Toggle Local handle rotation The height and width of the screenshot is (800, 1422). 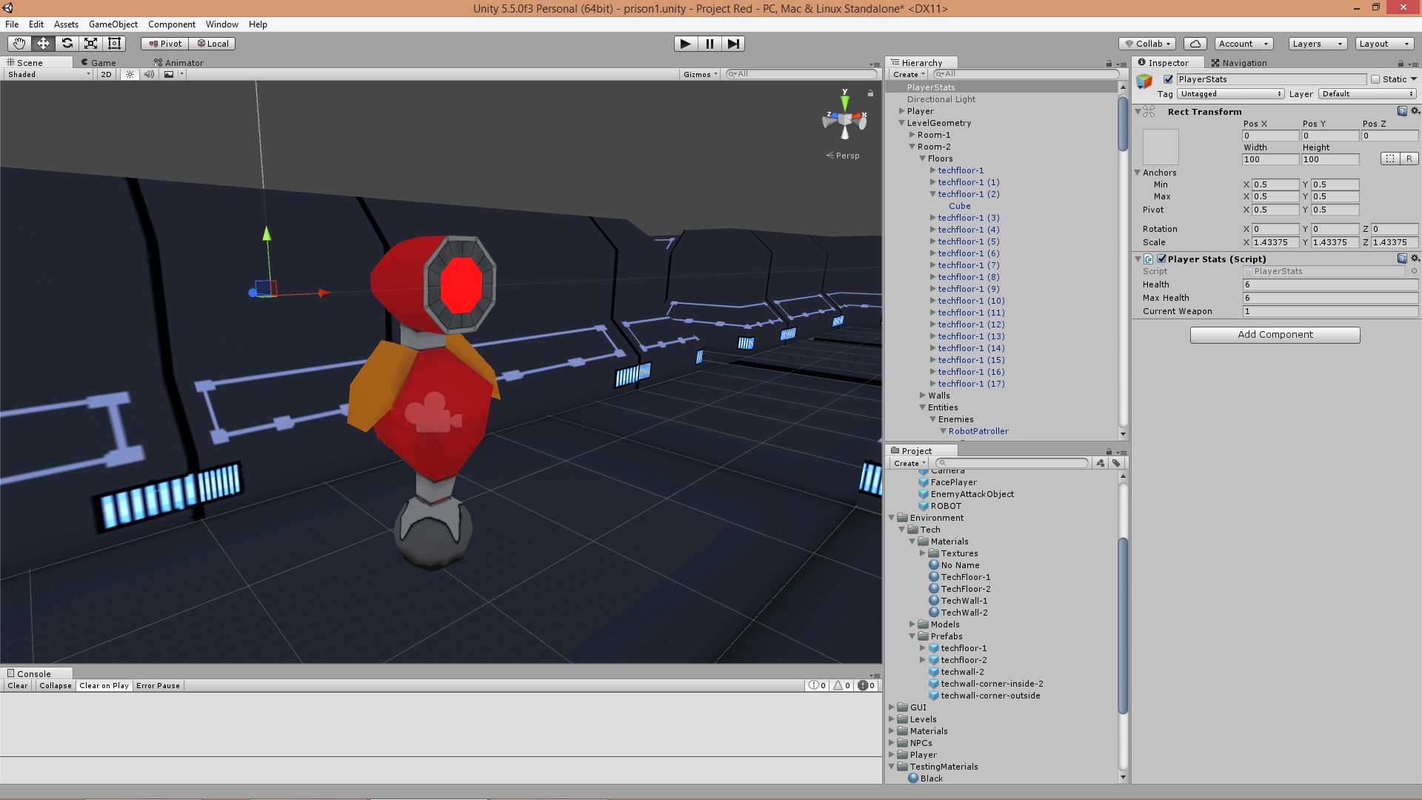coord(213,44)
